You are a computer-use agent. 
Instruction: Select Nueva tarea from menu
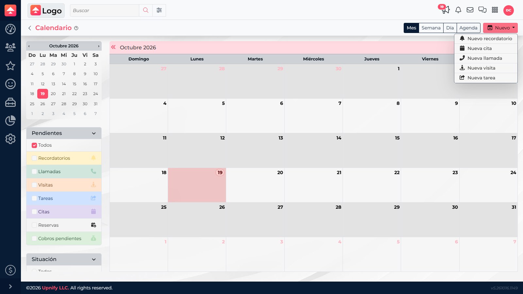(x=486, y=78)
